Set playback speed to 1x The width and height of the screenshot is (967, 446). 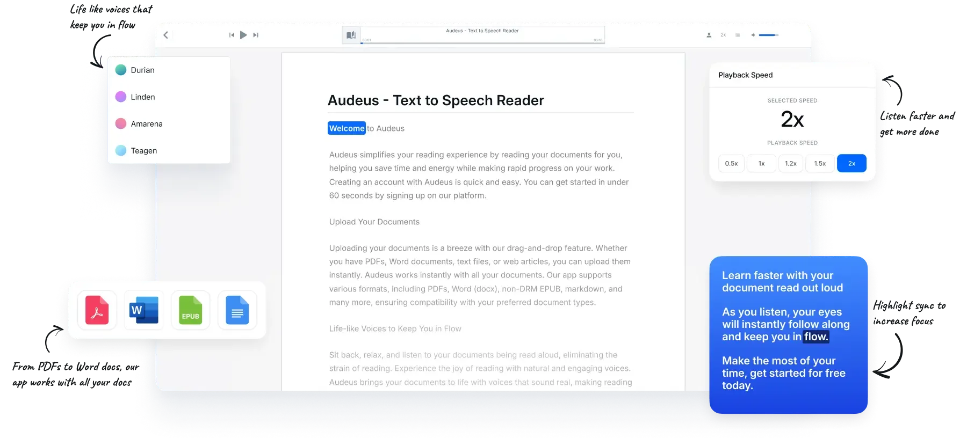(762, 163)
